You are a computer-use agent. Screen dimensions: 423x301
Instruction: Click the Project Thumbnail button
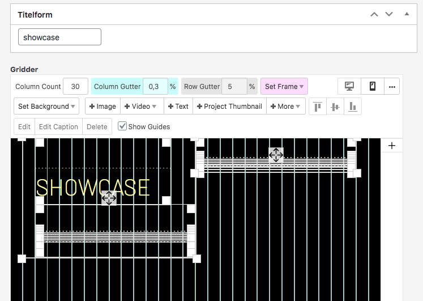point(229,106)
